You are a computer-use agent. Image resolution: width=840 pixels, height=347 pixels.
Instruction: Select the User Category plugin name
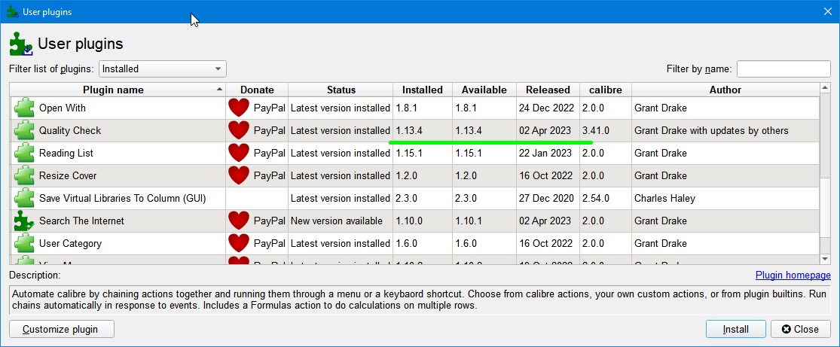[70, 243]
